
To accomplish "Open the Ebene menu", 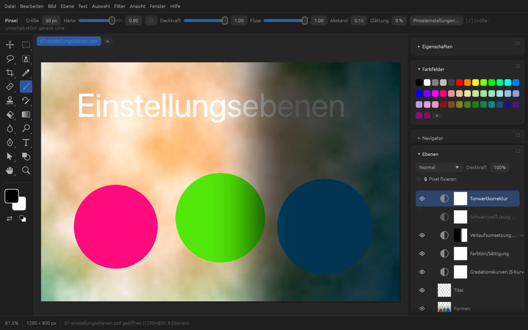I will 67,6.
